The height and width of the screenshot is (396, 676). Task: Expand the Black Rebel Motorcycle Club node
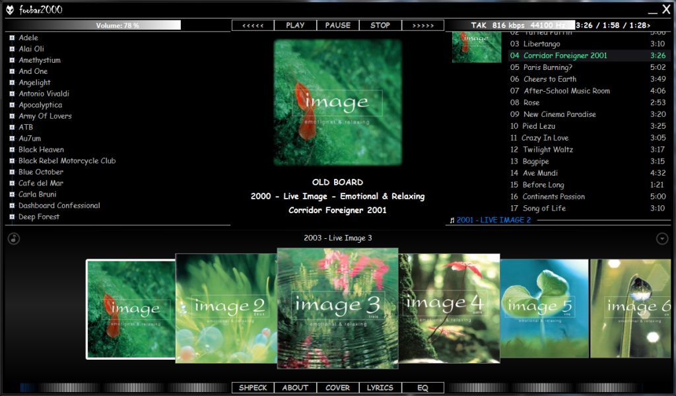point(12,161)
